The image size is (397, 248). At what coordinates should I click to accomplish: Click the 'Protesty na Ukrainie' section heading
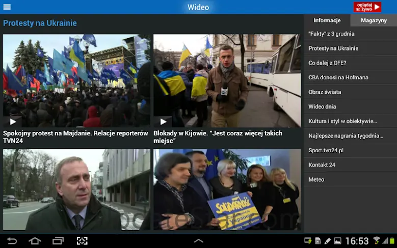tap(40, 23)
